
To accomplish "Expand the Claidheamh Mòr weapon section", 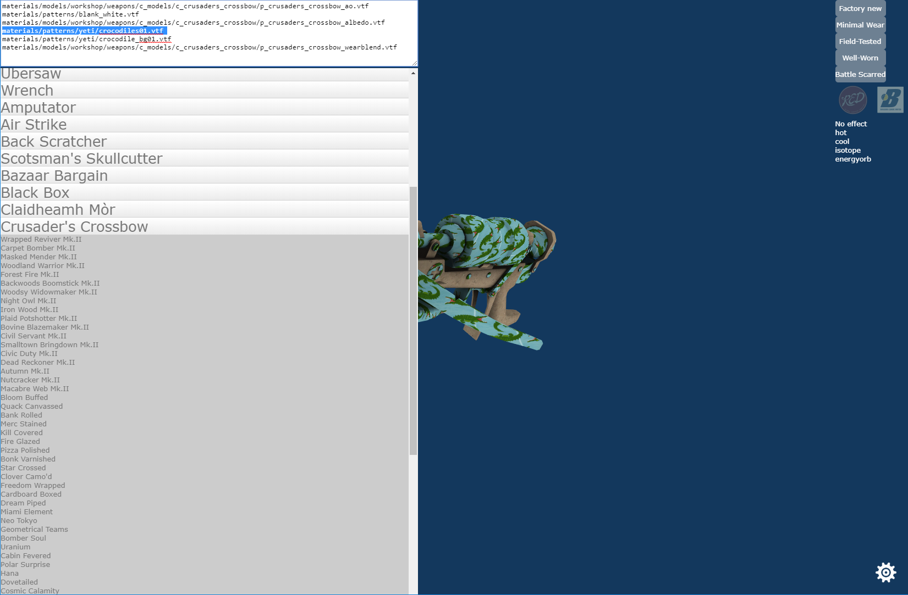I will [205, 209].
